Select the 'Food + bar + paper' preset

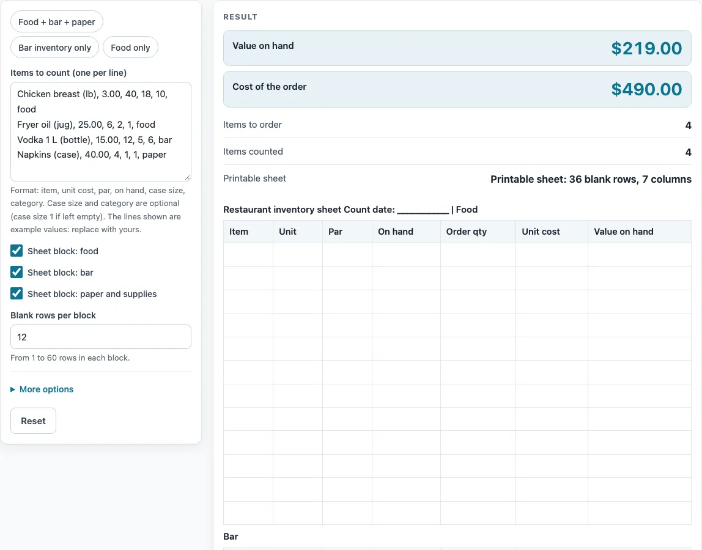coord(57,22)
